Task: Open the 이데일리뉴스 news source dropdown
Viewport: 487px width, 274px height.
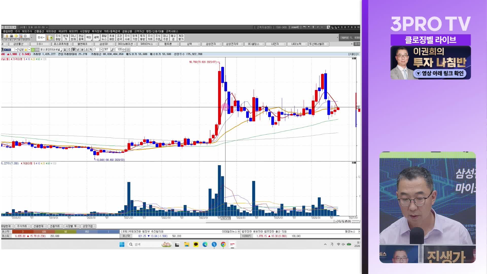Action: pyautogui.click(x=239, y=232)
